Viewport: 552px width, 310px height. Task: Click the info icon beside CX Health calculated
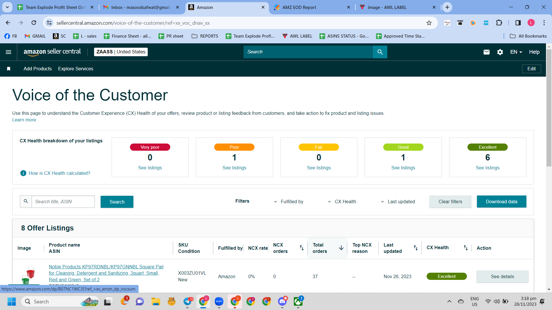click(23, 173)
